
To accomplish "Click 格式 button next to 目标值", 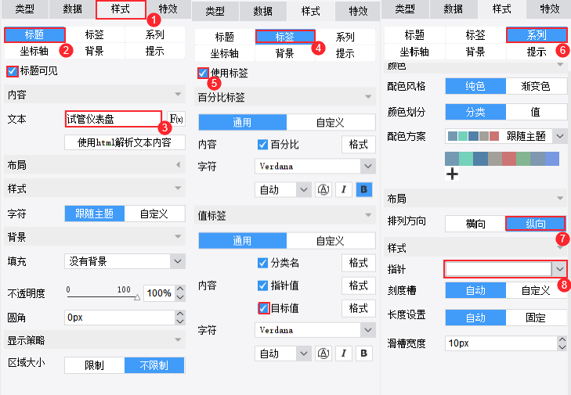I will pos(358,308).
